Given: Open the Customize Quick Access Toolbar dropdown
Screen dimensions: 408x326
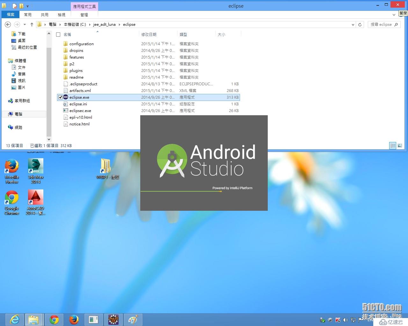Looking at the screenshot, I should click(28, 6).
